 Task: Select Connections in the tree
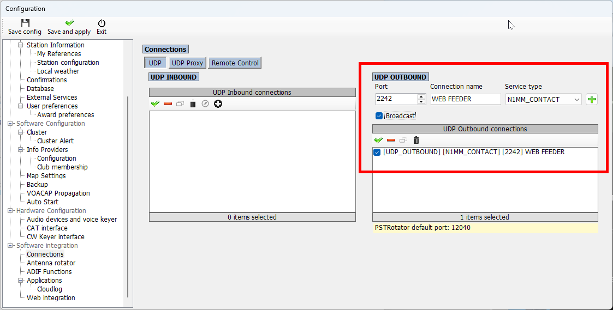pyautogui.click(x=45, y=254)
